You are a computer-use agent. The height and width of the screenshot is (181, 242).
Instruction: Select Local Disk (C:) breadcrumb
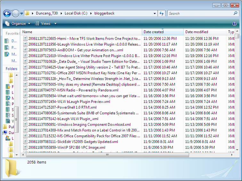coord(76,13)
